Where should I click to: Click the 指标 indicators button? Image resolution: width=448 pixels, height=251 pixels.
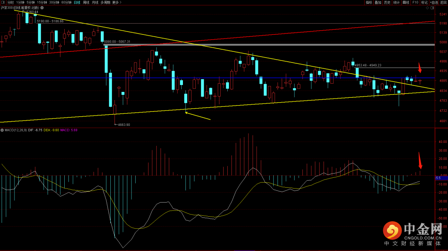[369, 2]
